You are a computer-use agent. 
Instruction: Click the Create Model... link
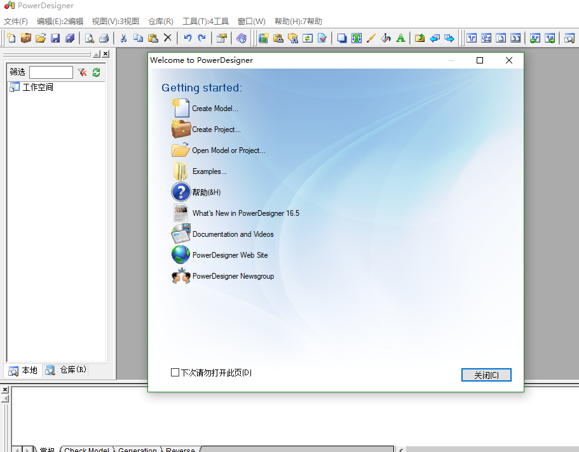click(215, 109)
